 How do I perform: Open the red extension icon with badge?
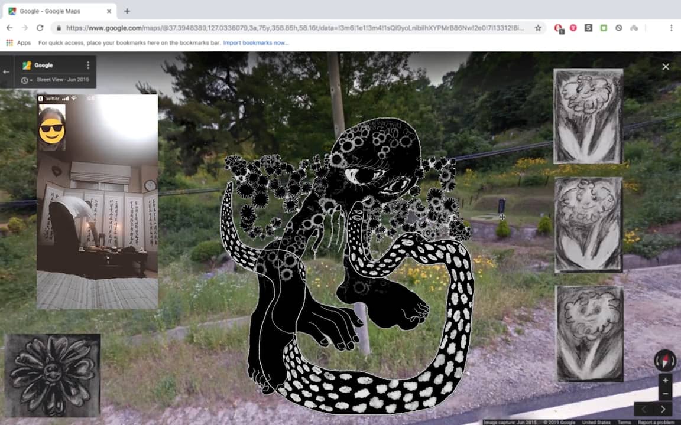(559, 28)
